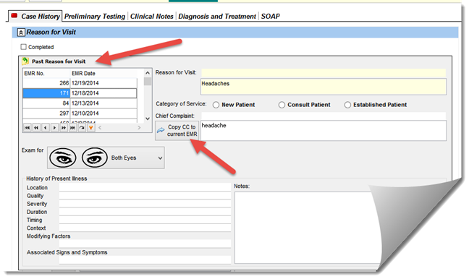469x279 pixels.
Task: Jump back a page of EMR records
Action: point(36,128)
